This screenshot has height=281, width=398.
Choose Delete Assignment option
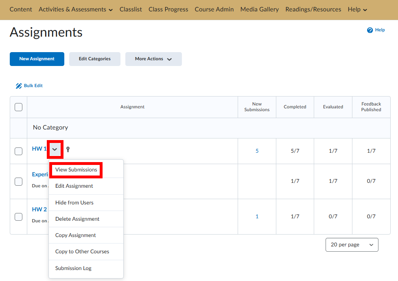pos(77,219)
